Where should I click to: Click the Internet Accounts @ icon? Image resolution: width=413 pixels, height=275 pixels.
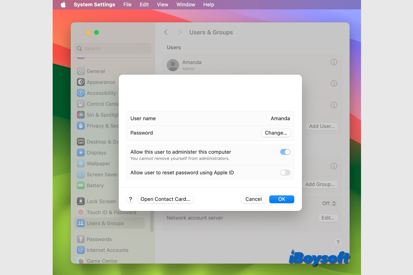81,250
